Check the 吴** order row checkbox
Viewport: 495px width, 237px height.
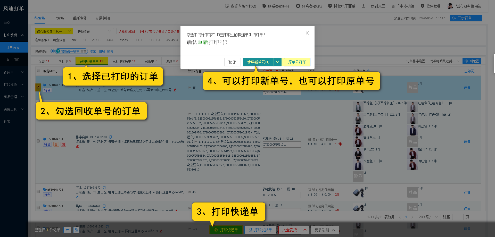(x=38, y=208)
